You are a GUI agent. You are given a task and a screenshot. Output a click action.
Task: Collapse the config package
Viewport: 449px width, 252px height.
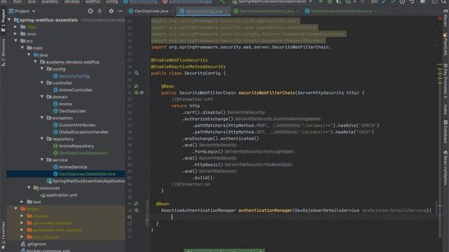point(42,69)
